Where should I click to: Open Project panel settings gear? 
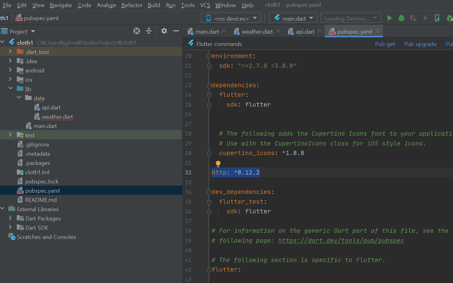point(164,31)
